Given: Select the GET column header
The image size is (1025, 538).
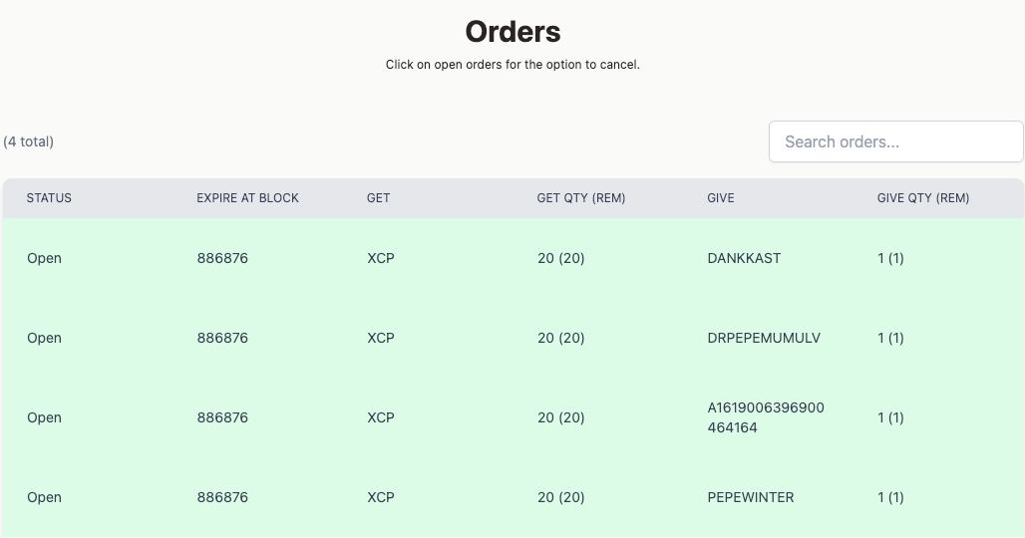Looking at the screenshot, I should click(x=378, y=198).
